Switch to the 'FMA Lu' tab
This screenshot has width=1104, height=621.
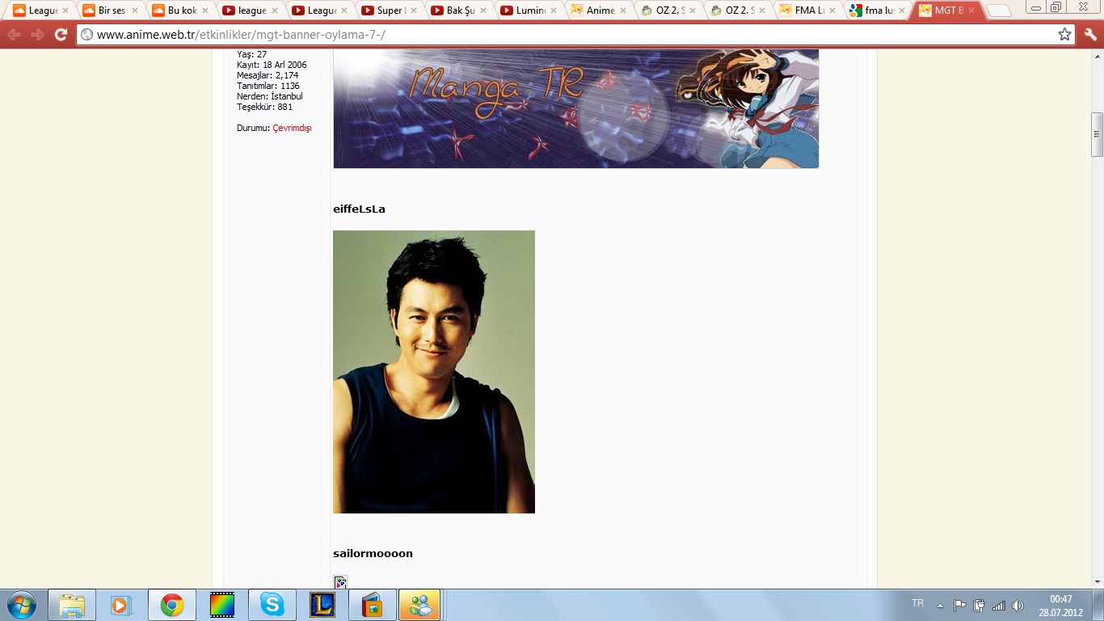807,11
